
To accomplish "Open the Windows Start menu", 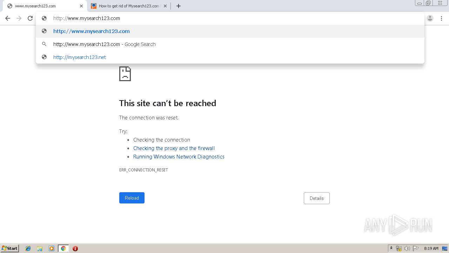I will click(x=10, y=248).
